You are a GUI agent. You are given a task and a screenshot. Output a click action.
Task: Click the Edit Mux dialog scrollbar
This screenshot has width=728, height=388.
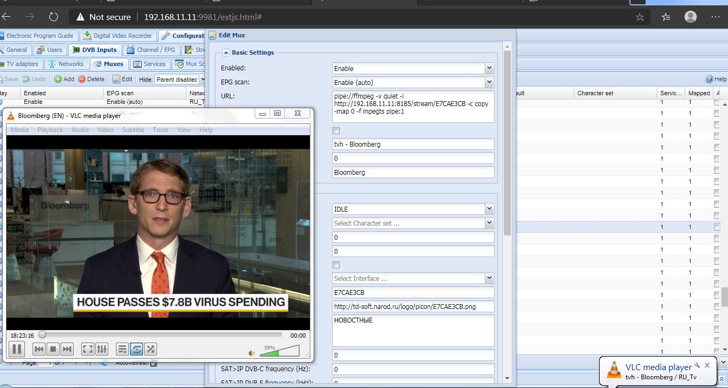click(x=507, y=143)
